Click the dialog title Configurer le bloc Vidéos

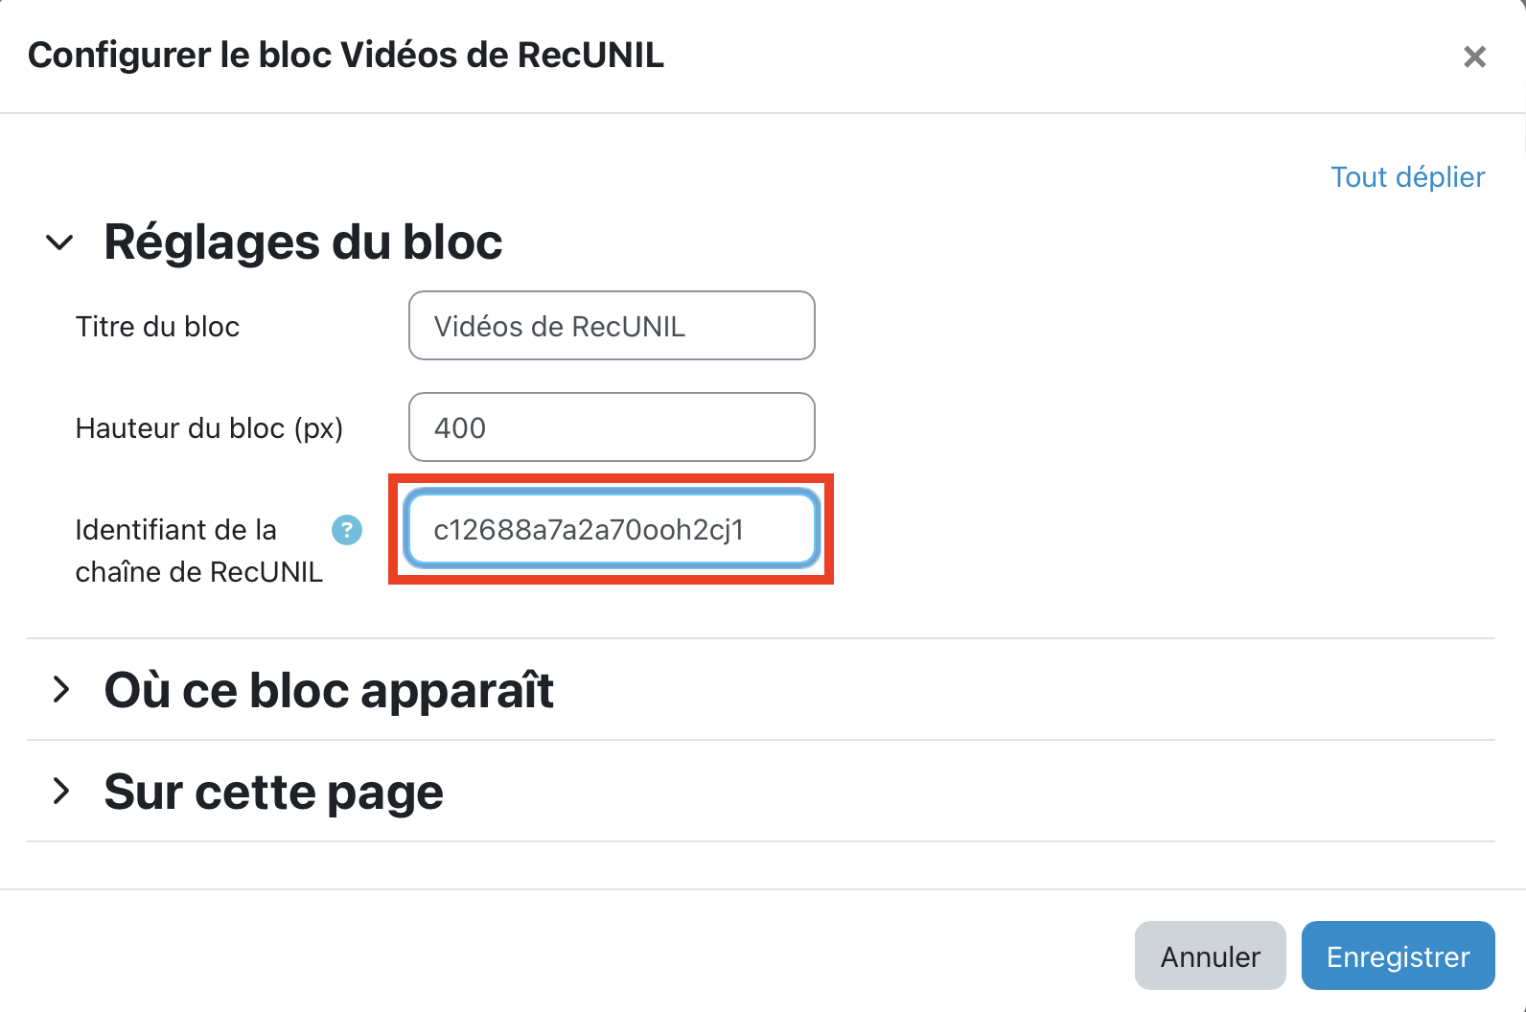point(345,56)
